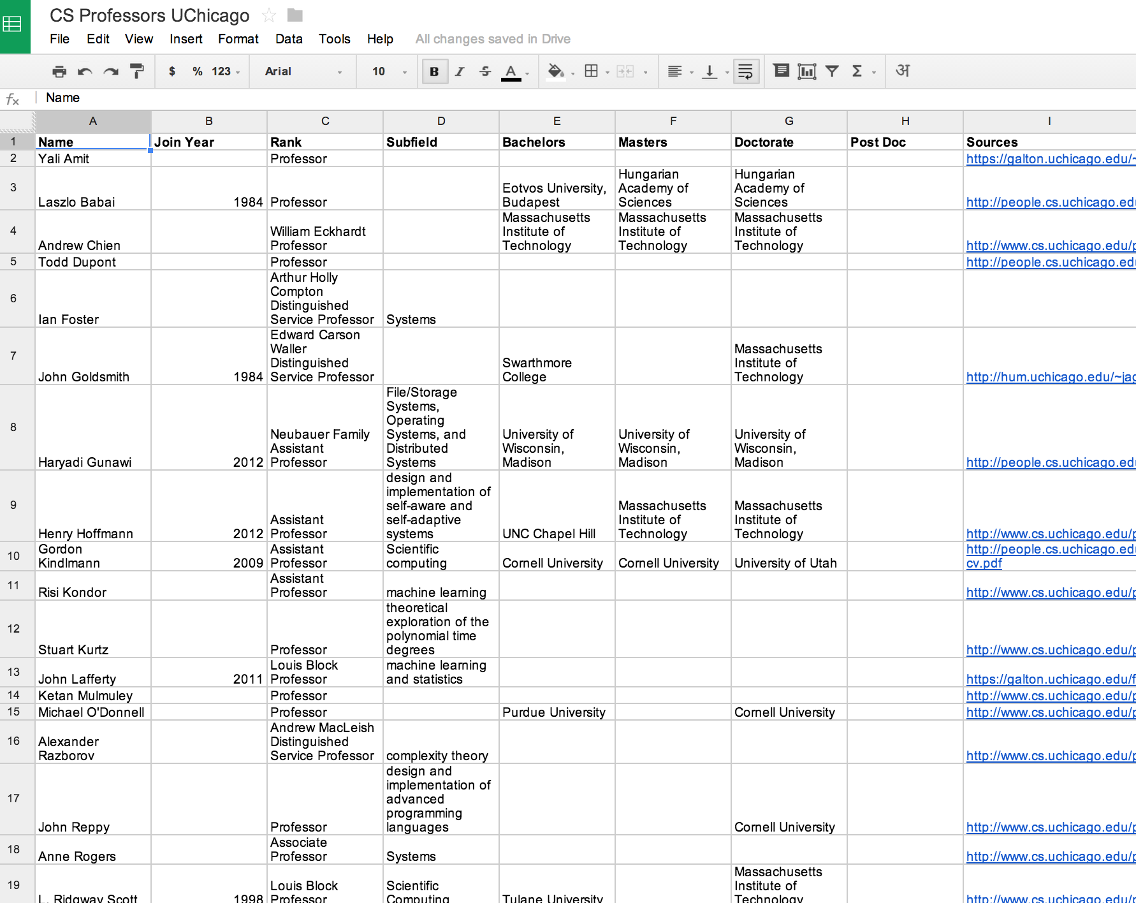The width and height of the screenshot is (1136, 903).
Task: Open the Edit menu
Action: 98,39
